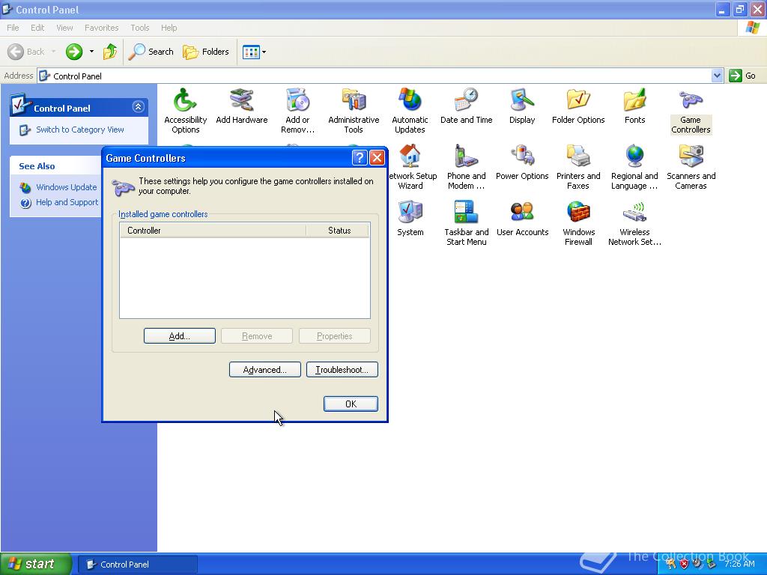Open the Forward history dropdown arrow
Image resolution: width=767 pixels, height=575 pixels.
point(91,52)
